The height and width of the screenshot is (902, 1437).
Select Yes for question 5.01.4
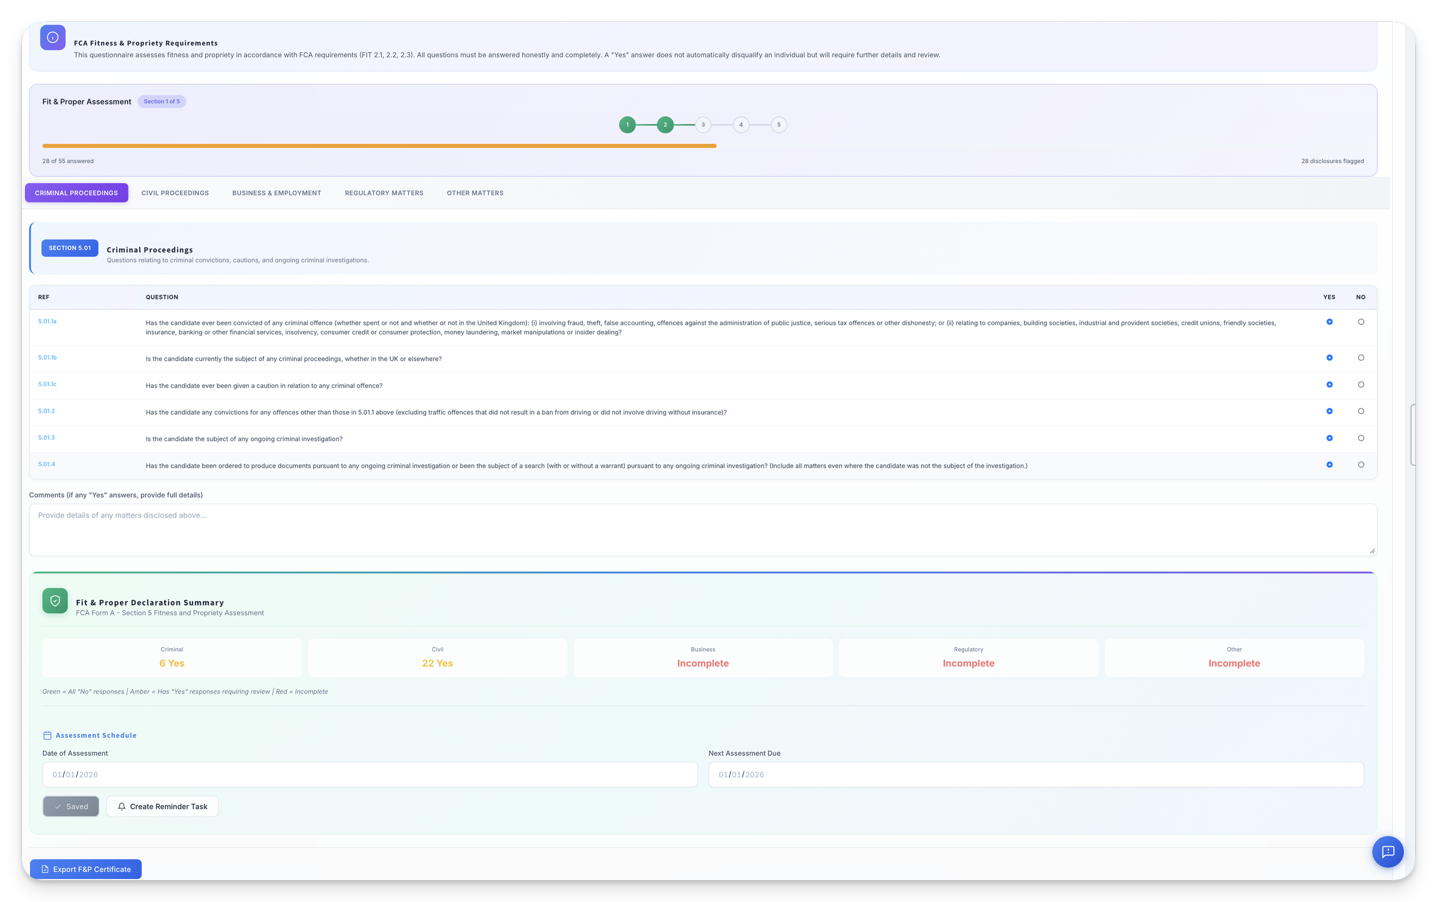[x=1329, y=465]
